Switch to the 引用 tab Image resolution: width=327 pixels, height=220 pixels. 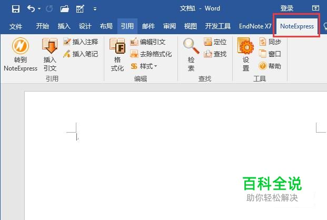point(127,26)
